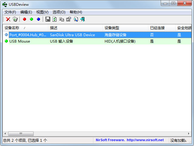
Task: Click the refresh list toolbar icon
Action: click(x=55, y=19)
